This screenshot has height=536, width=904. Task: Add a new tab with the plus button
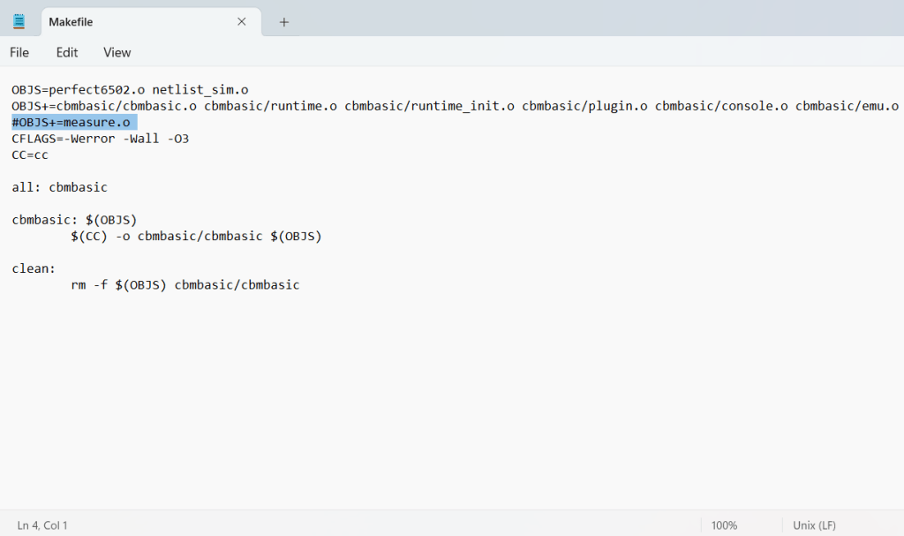click(x=284, y=22)
